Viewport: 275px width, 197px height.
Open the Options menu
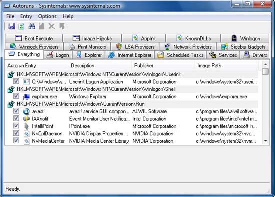pos(47,16)
